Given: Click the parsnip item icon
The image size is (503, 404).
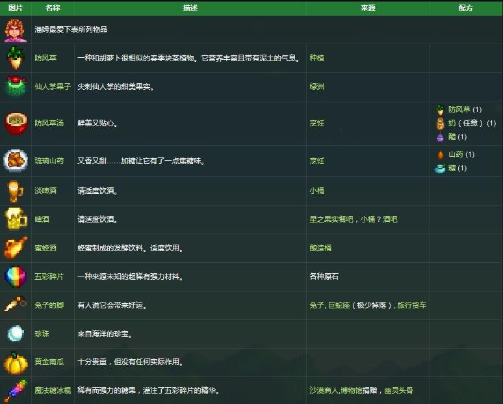Looking at the screenshot, I should 16,58.
